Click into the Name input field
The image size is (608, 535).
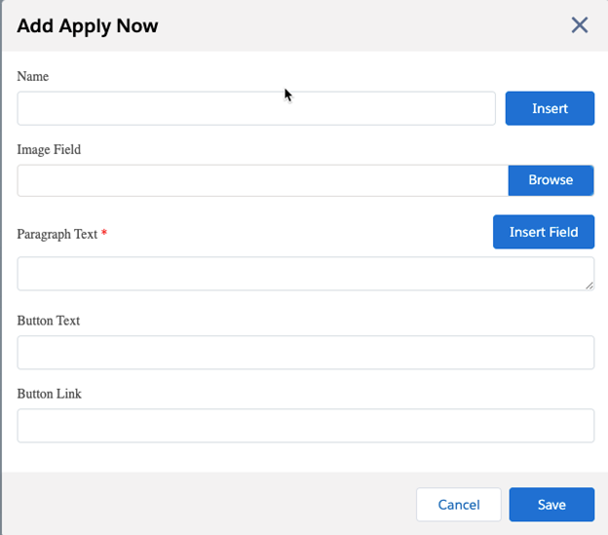(256, 108)
